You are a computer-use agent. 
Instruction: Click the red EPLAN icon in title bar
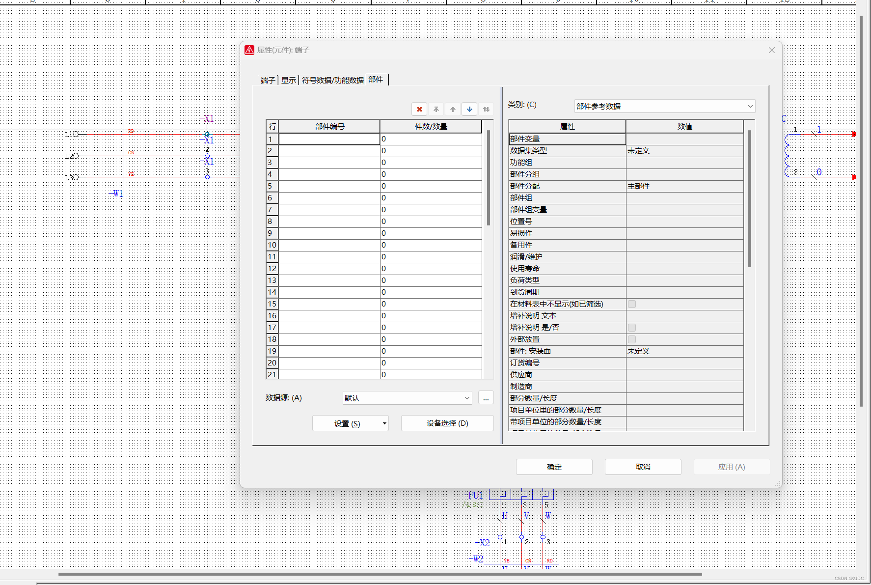click(x=249, y=50)
